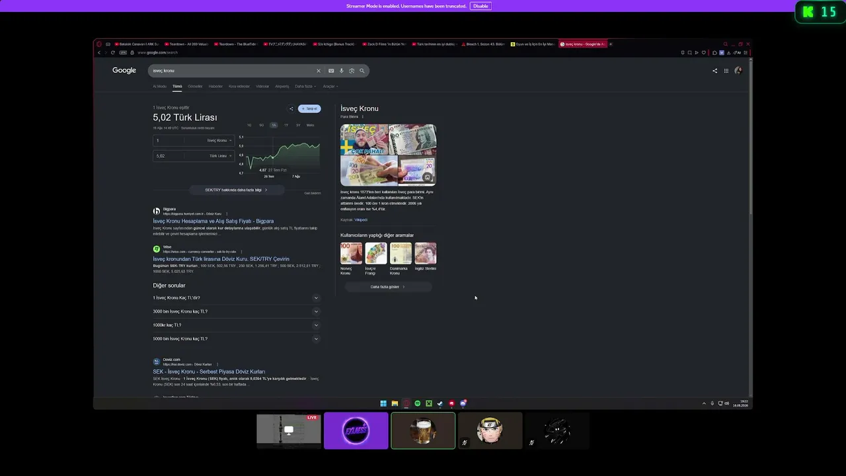846x476 pixels.
Task: Select the Naruto avatar participant tile
Action: (490, 431)
